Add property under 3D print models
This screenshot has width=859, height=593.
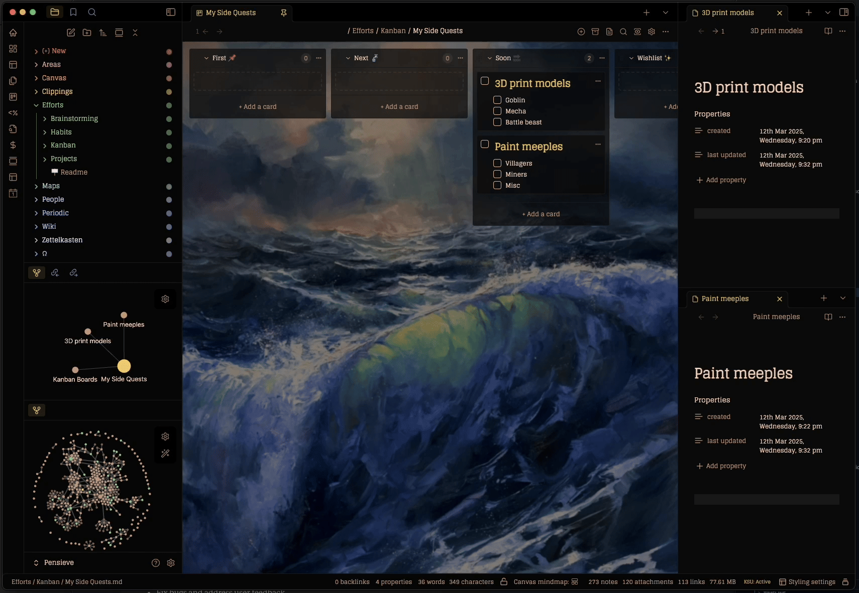click(x=721, y=180)
